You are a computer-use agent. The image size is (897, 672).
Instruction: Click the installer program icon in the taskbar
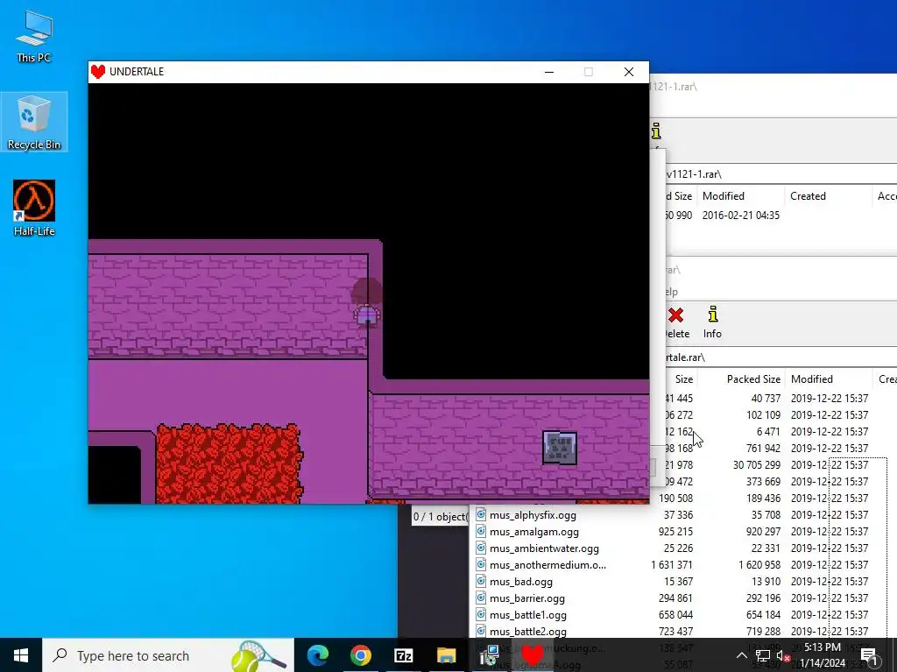point(489,655)
